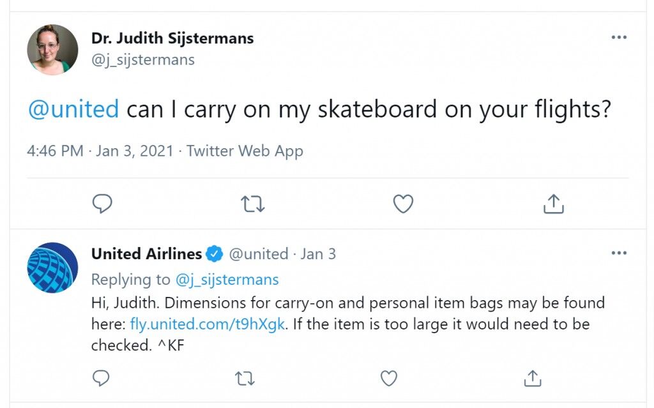This screenshot has width=654, height=408.
Task: Click the Jan 3 date on reply
Action: [318, 254]
